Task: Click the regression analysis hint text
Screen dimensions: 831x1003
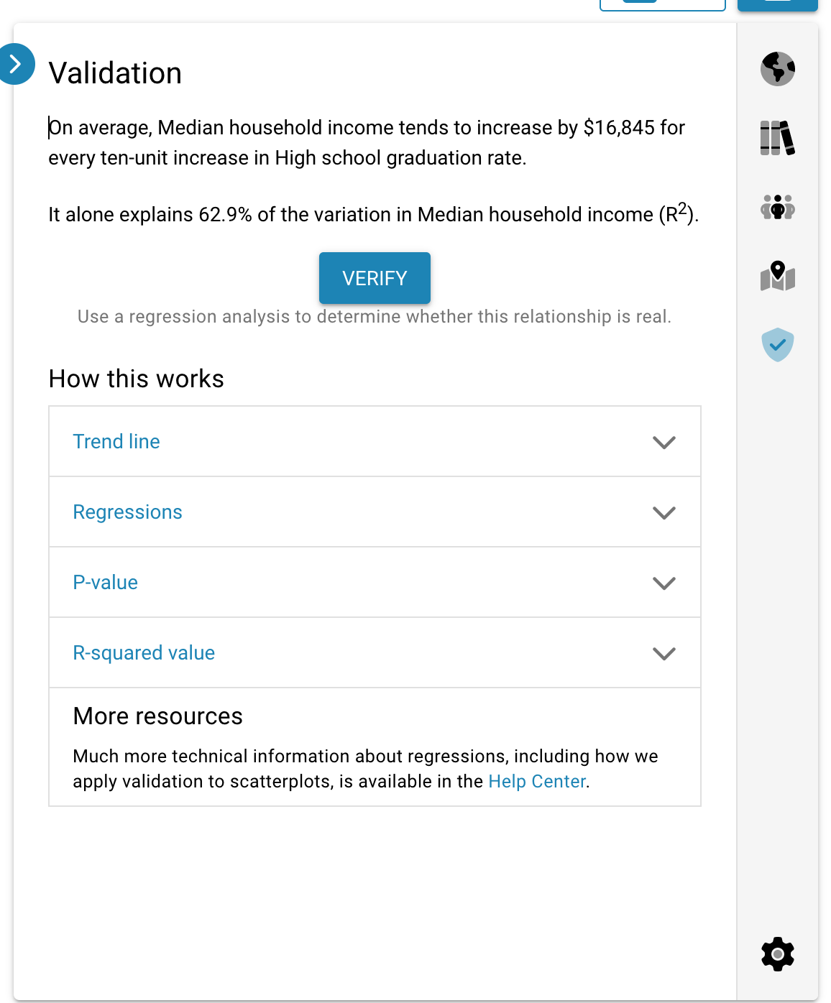Action: tap(374, 317)
